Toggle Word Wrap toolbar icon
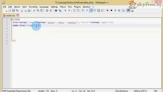The image size is (163, 92). click(x=83, y=10)
